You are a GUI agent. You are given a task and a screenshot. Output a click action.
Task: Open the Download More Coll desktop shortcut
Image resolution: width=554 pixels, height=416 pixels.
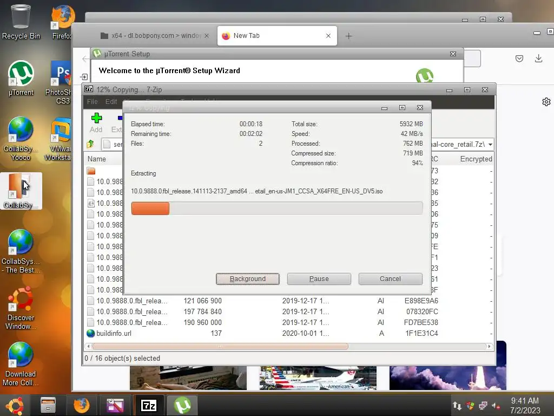[x=21, y=363]
